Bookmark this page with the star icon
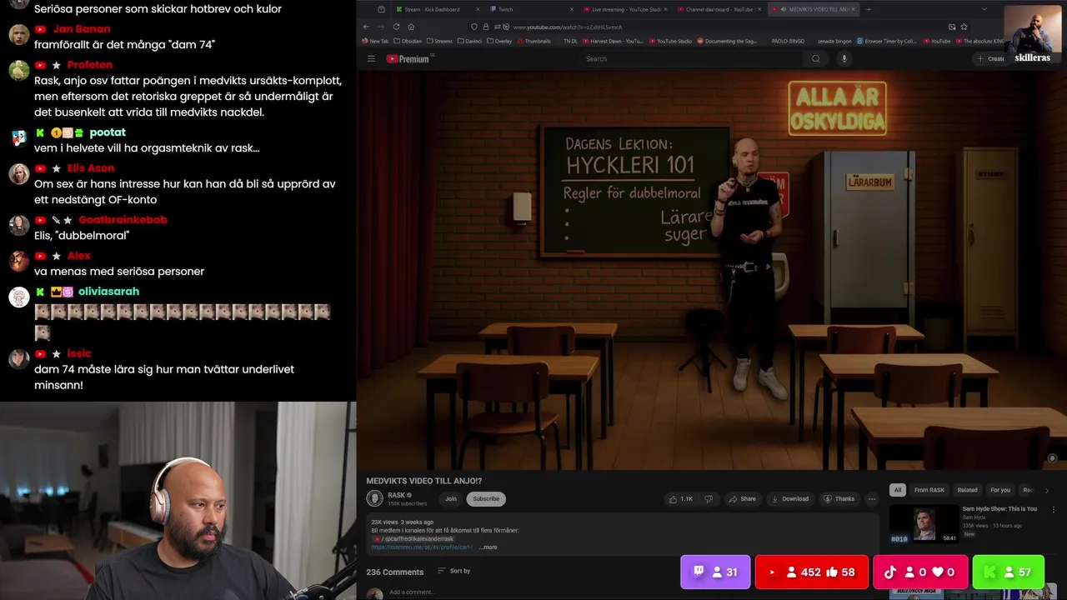1067x600 pixels. [964, 27]
